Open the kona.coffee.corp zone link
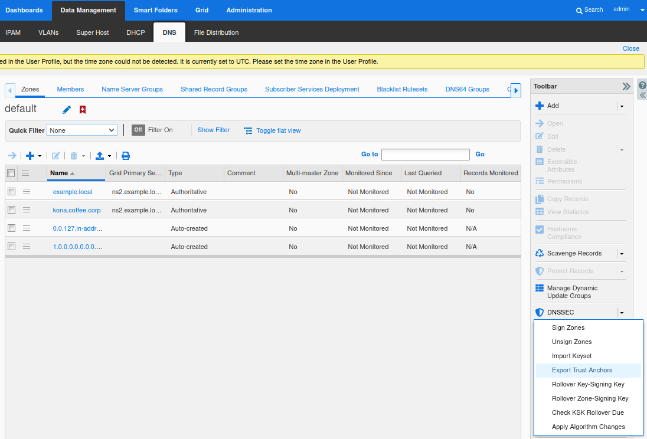 click(x=77, y=210)
